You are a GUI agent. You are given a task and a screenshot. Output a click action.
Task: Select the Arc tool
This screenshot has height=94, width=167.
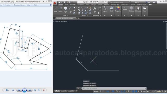point(70,9)
